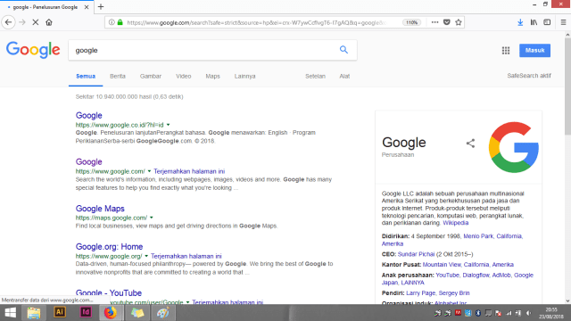Stop loading the page with X button
The height and width of the screenshot is (321, 571).
36,22
